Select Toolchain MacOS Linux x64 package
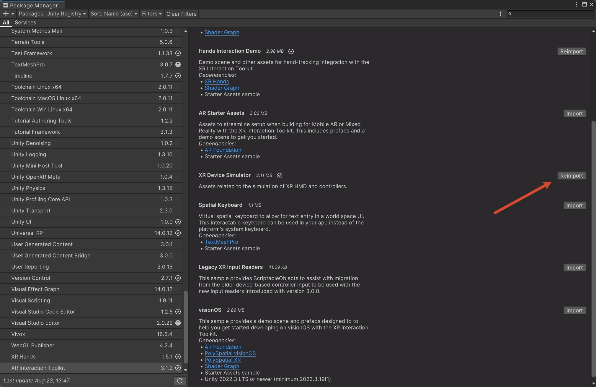 pos(91,98)
